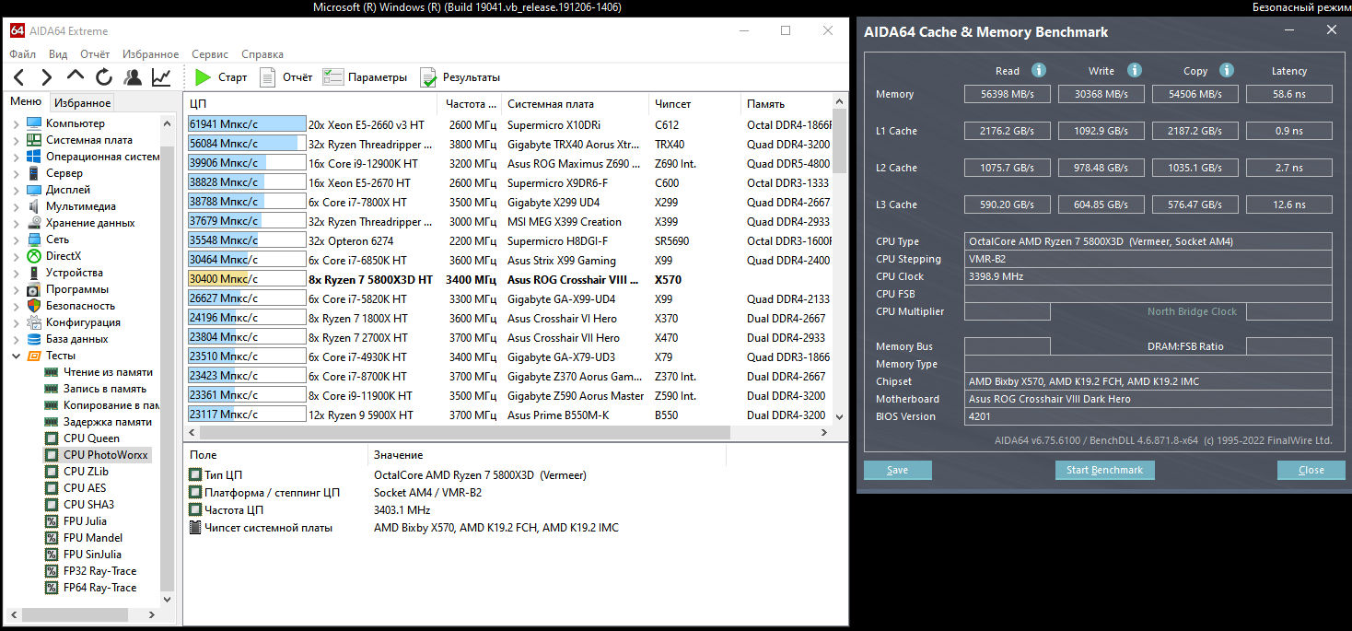This screenshot has width=1352, height=631.
Task: Sort by the Системная плата column header
Action: [x=575, y=104]
